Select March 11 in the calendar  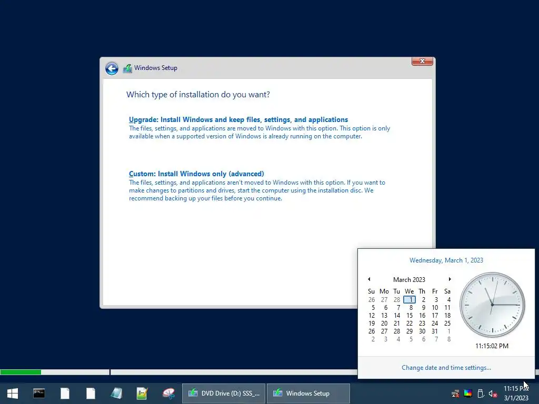point(447,307)
